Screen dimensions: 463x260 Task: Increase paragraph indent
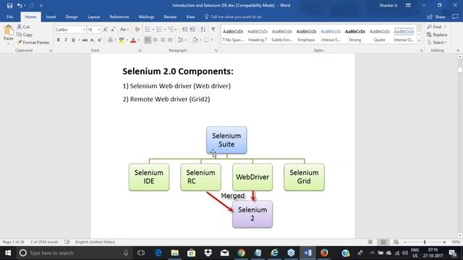(x=192, y=29)
